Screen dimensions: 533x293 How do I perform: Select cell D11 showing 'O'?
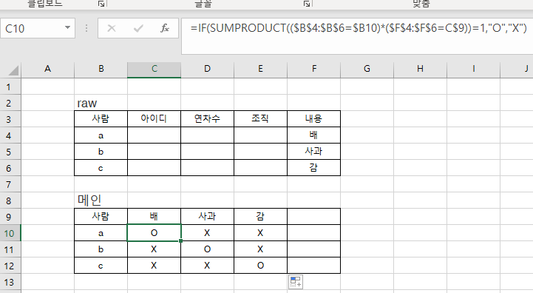(x=207, y=249)
